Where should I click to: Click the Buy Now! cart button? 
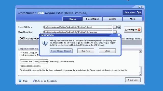click(x=132, y=13)
